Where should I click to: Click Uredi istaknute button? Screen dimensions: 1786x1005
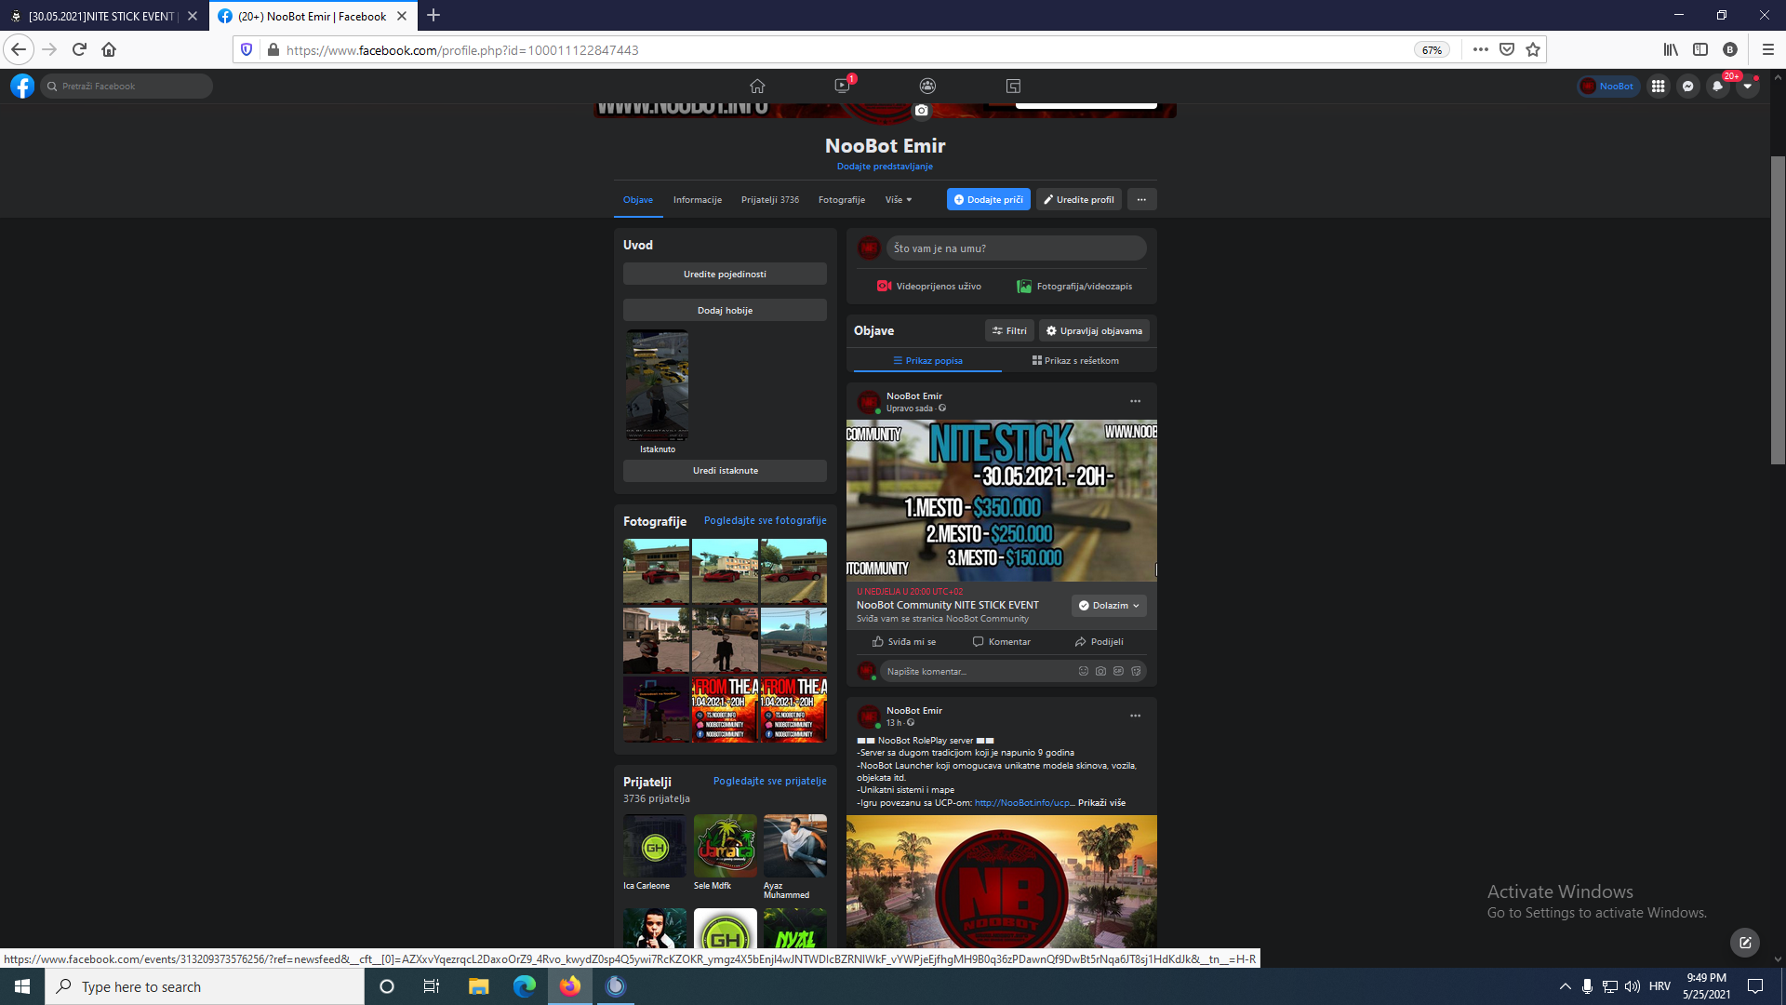pyautogui.click(x=725, y=471)
